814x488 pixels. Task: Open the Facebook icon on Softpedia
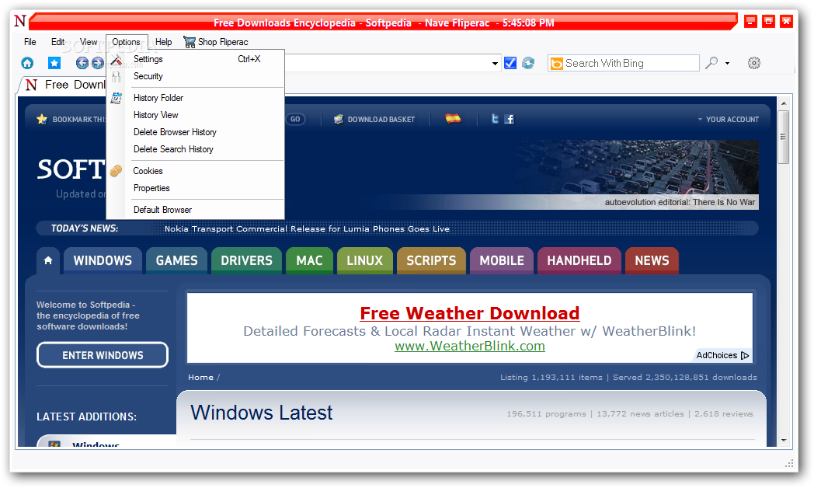click(x=510, y=119)
